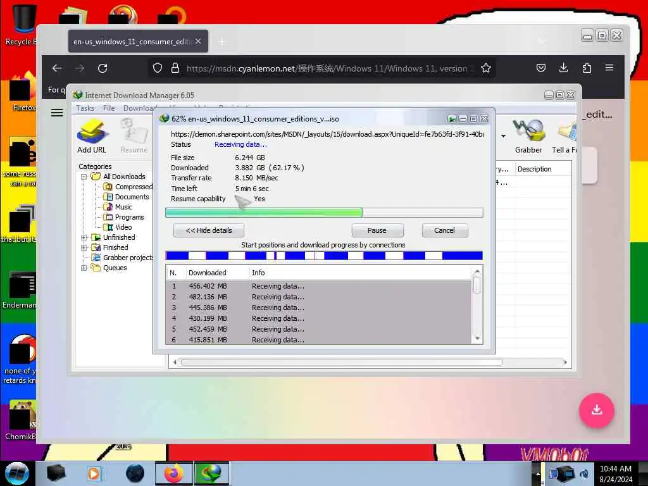Click the Internet Download Manager taskbar icon
Screen dimensions: 648x486
211,473
